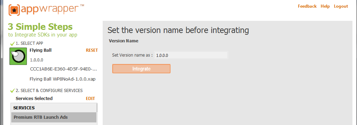357x125 pixels.
Task: Click the SERVICES table header
Action: [x=54, y=108]
